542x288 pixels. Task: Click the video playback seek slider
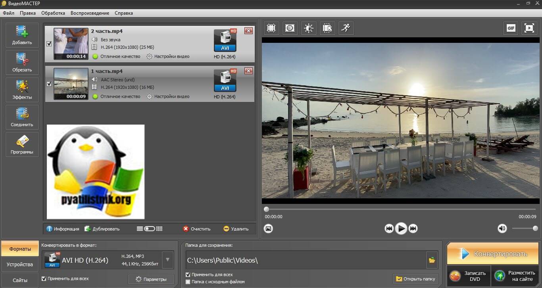tap(400, 209)
